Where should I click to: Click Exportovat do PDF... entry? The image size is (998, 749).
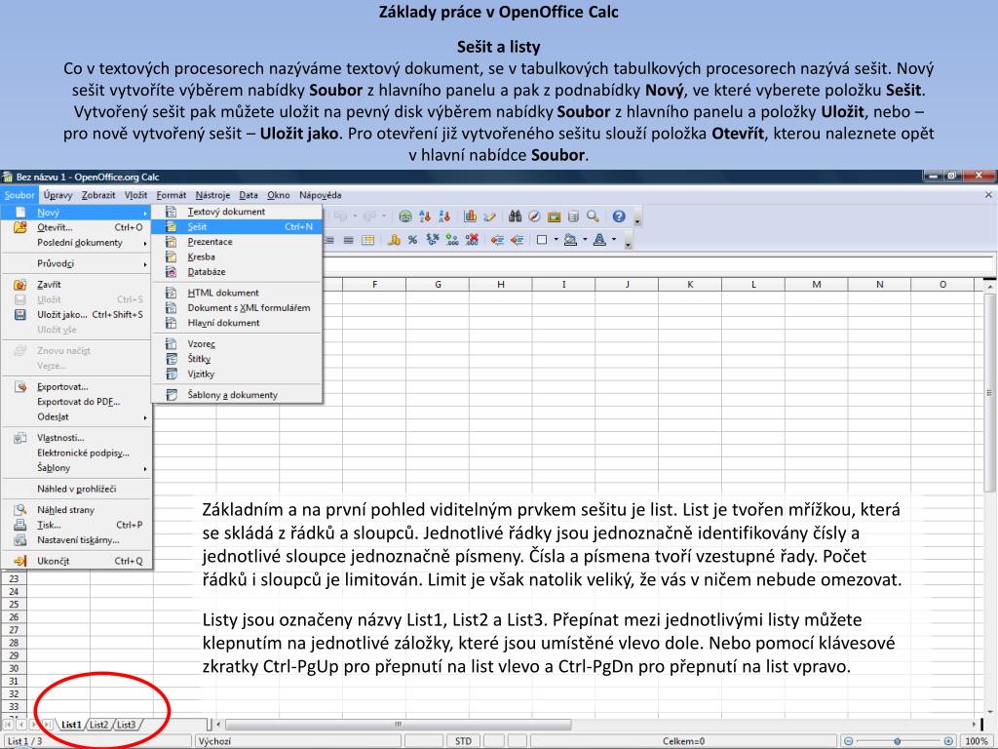76,401
